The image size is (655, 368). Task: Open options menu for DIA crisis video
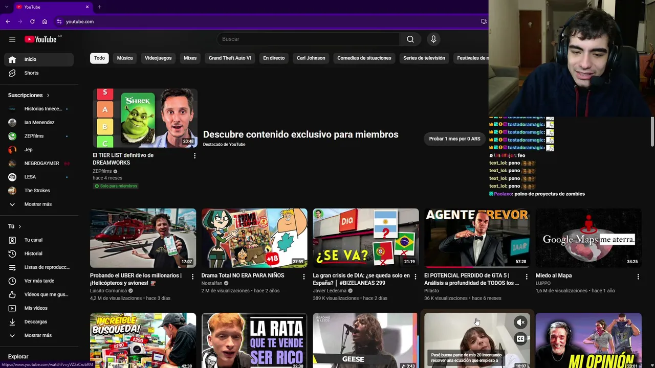pyautogui.click(x=415, y=277)
